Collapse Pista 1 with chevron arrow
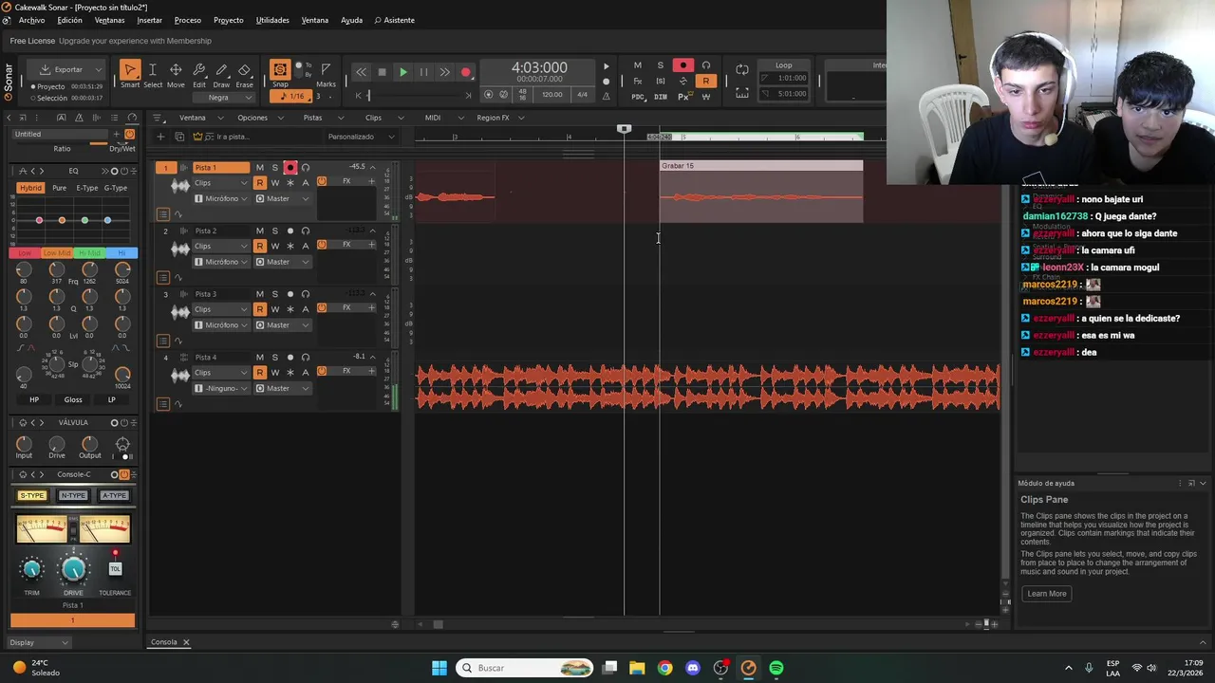 pyautogui.click(x=372, y=168)
